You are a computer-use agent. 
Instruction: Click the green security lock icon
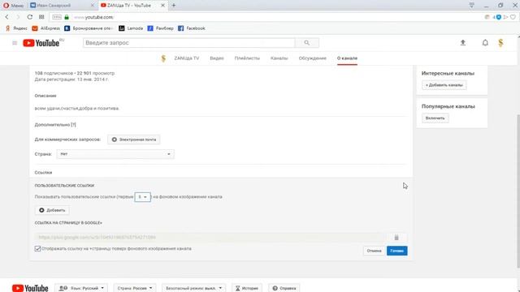[x=67, y=17]
